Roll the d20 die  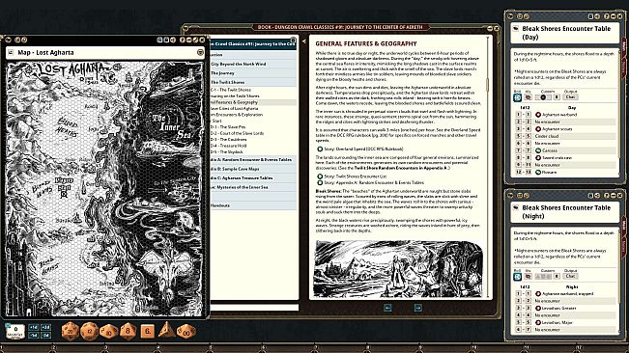[71, 331]
